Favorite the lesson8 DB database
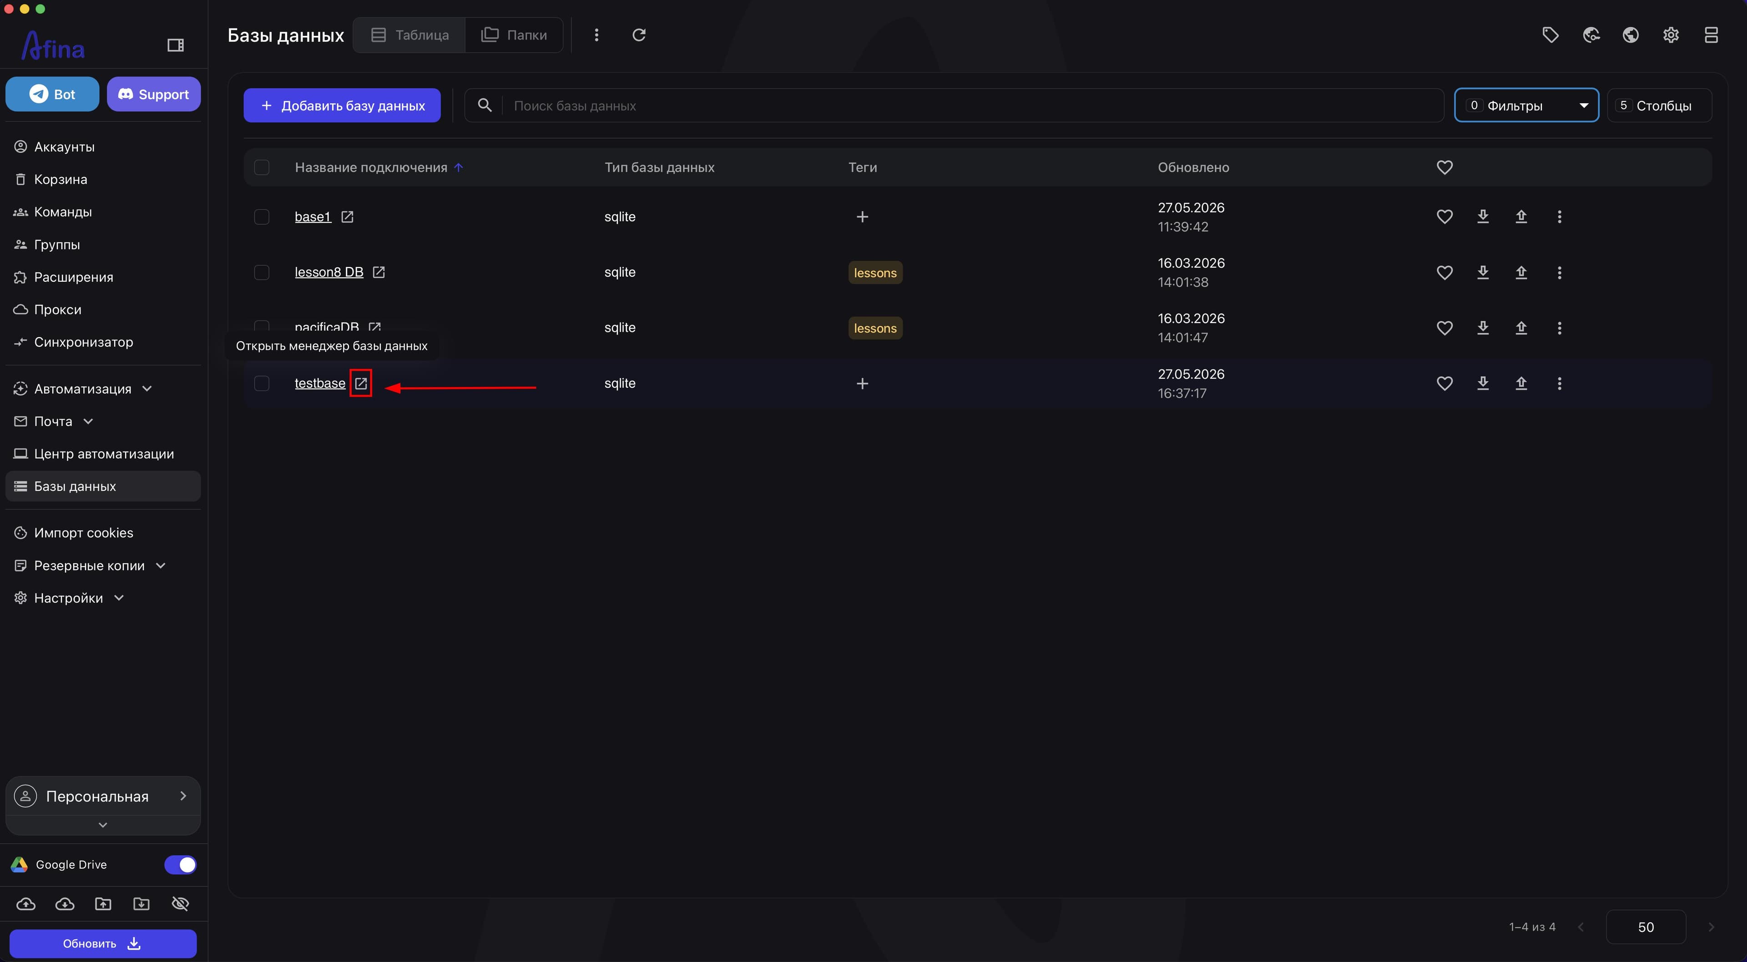Viewport: 1747px width, 962px height. (x=1444, y=272)
